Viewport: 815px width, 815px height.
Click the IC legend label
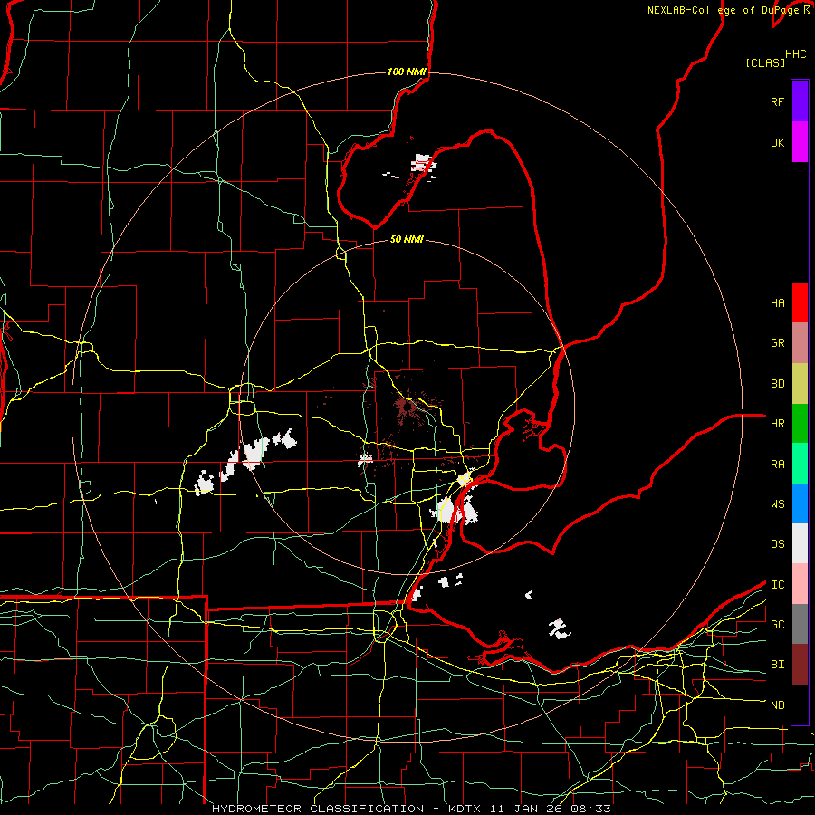777,585
